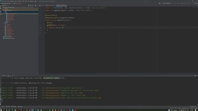Collapse the highlighted src folder arrow
This screenshot has width=198, height=111.
tap(4, 12)
